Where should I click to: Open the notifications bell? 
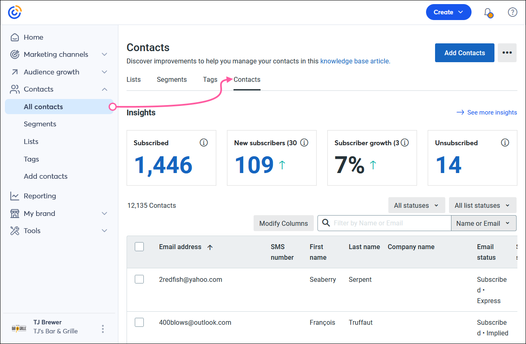click(x=488, y=12)
